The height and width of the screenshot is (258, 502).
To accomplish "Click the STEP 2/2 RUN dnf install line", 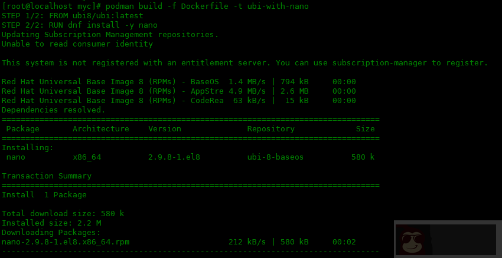I will pos(79,25).
